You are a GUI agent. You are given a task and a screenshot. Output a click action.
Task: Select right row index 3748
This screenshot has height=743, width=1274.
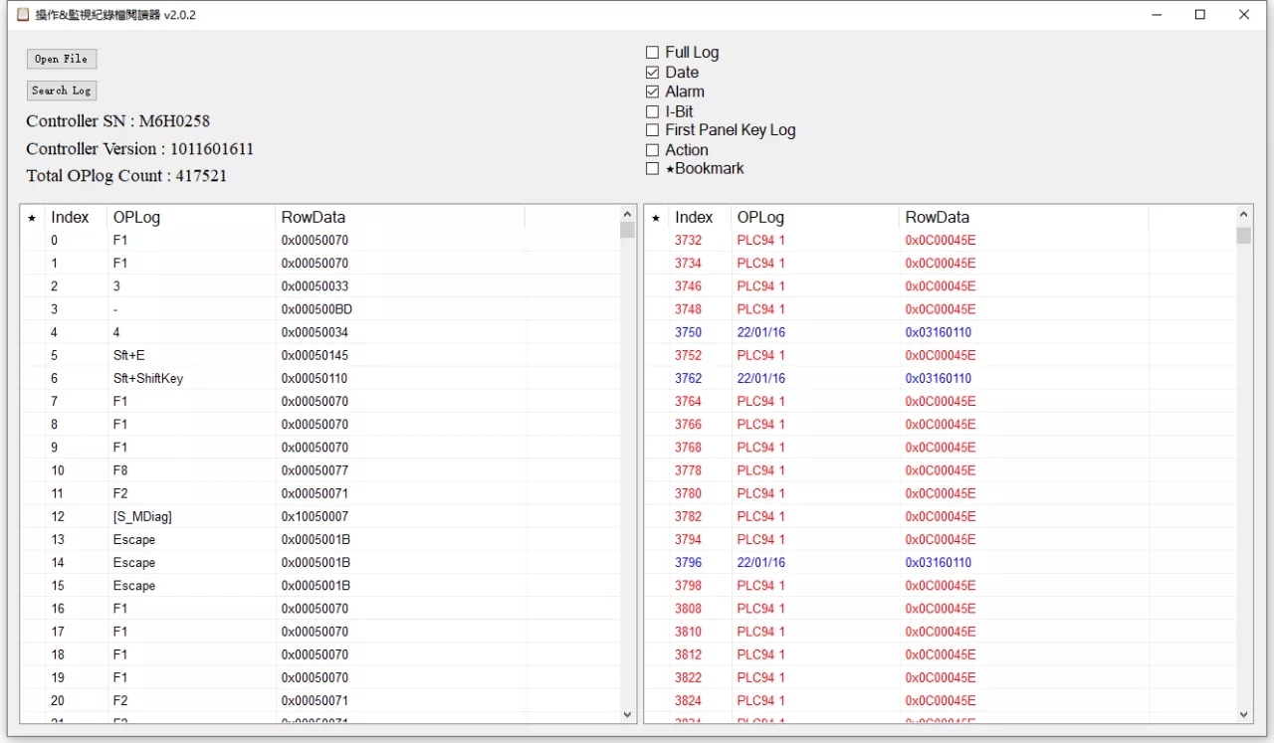941,309
